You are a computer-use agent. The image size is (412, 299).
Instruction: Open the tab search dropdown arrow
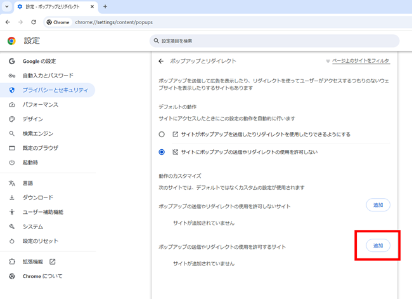coord(7,6)
